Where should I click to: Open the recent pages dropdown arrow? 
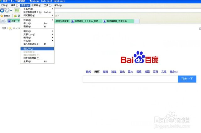click(x=11, y=10)
